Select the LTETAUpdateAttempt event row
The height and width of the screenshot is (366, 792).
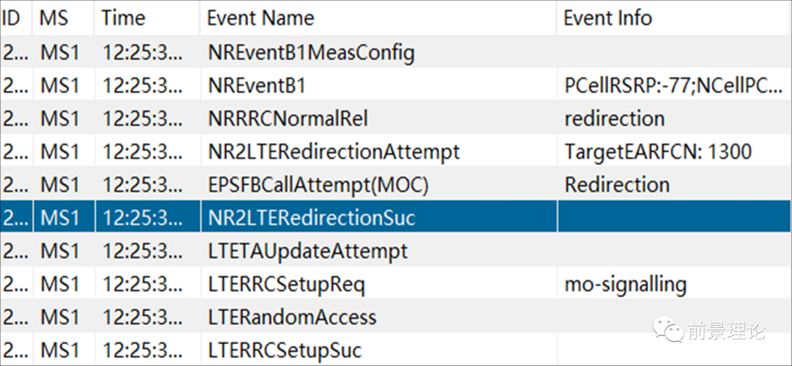coord(308,252)
